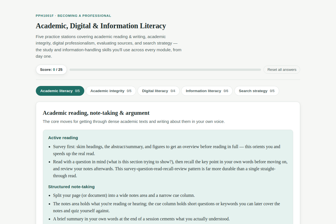Click the Active reading subheading
336x224 pixels.
[x=63, y=138]
